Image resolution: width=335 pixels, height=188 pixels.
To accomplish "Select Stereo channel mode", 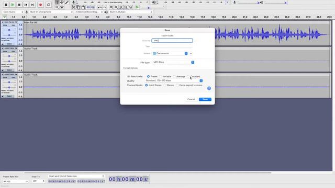I will click(x=164, y=85).
